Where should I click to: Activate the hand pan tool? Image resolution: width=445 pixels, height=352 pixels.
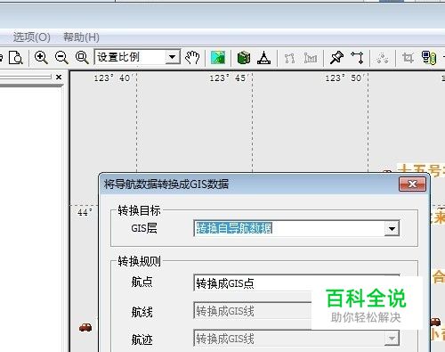[192, 57]
